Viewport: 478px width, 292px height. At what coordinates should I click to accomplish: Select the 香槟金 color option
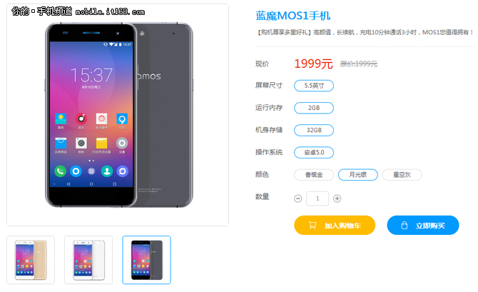tap(314, 175)
